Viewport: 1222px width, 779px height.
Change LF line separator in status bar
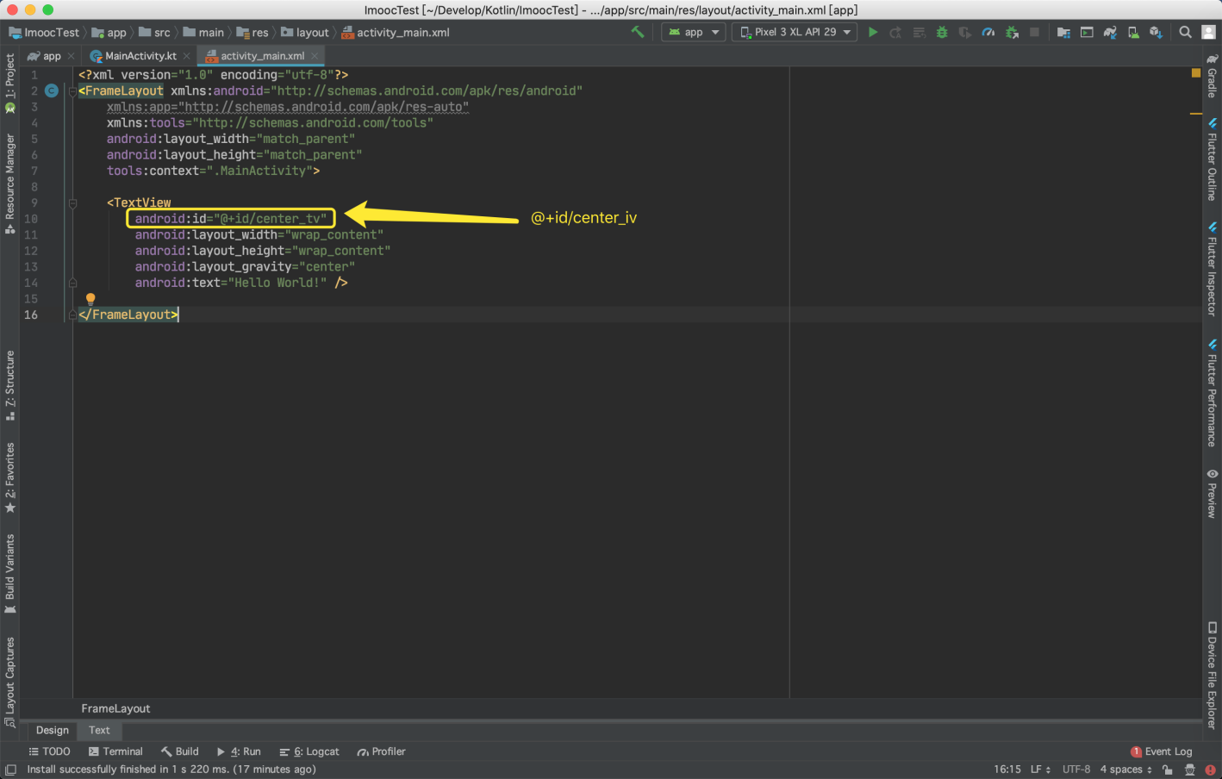point(1040,770)
